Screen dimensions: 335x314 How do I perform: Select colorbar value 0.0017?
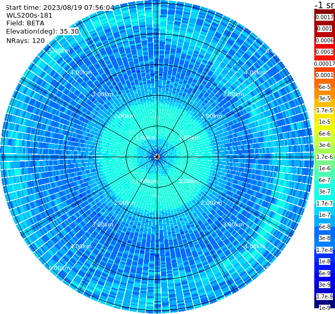[x=325, y=17]
